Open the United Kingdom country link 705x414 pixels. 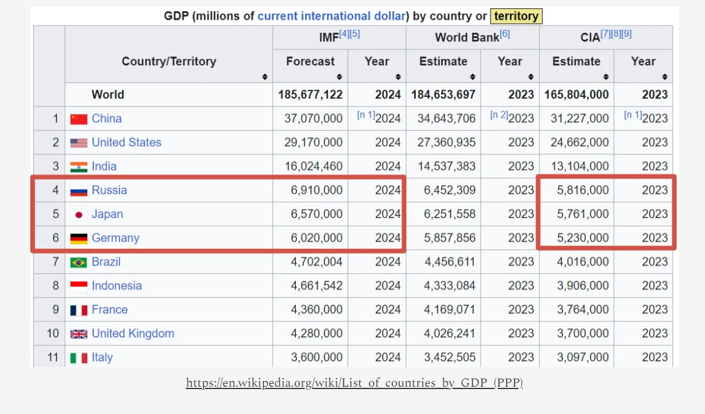point(132,333)
